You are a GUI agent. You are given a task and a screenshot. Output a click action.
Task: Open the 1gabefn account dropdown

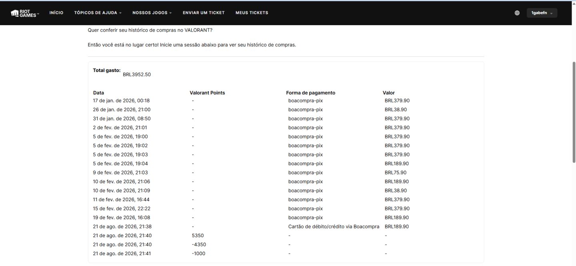542,13
